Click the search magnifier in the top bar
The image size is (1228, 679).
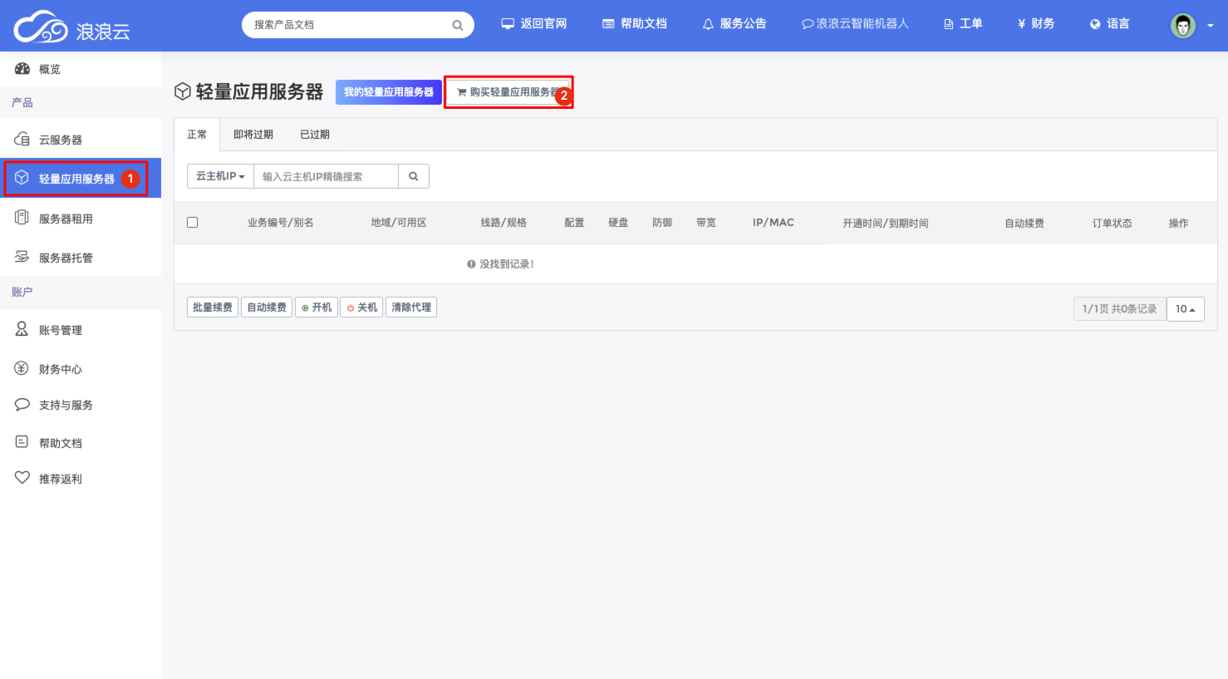[457, 25]
